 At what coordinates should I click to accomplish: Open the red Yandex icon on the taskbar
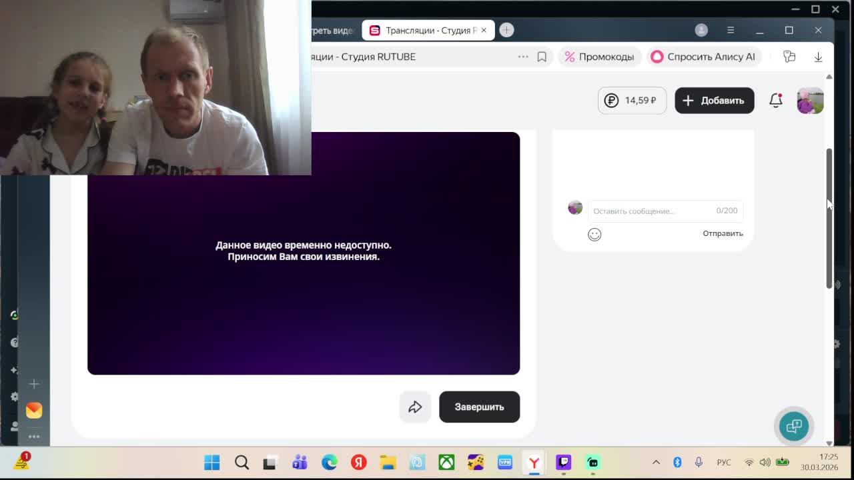(x=358, y=462)
